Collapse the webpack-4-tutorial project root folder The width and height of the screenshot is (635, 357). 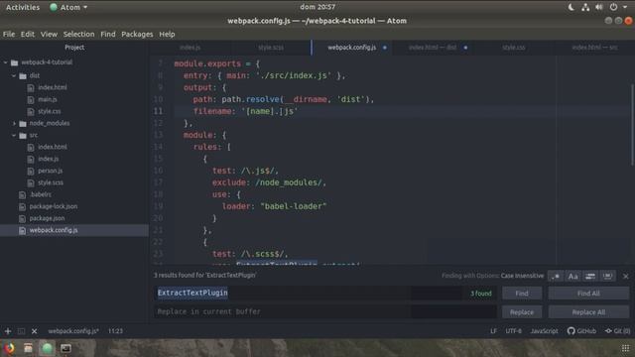coord(6,62)
